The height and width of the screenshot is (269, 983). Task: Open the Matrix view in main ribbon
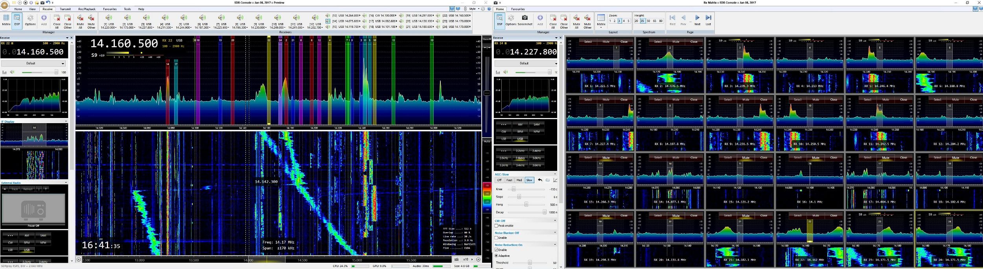tap(6, 20)
